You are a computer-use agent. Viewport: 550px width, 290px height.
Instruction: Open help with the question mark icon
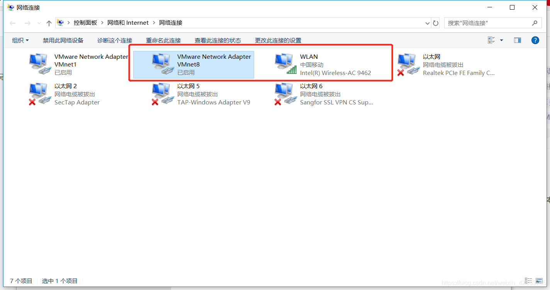coord(535,40)
